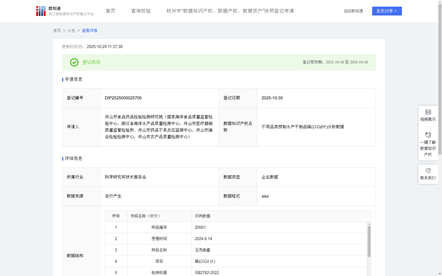This screenshot has width=442, height=276.
Task: Click the 公告 breadcrumb link
Action: (71, 31)
